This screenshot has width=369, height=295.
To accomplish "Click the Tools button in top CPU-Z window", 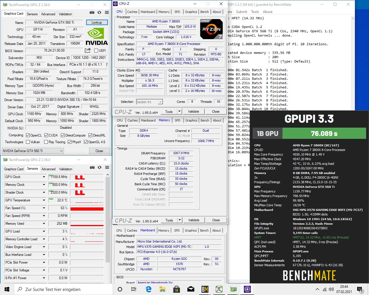I will pos(169,111).
